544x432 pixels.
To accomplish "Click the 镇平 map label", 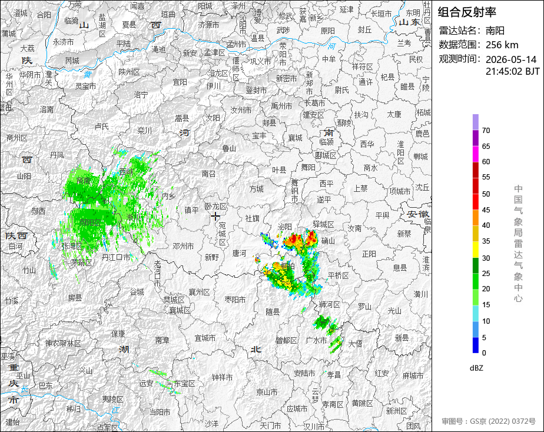I will coord(191,210).
